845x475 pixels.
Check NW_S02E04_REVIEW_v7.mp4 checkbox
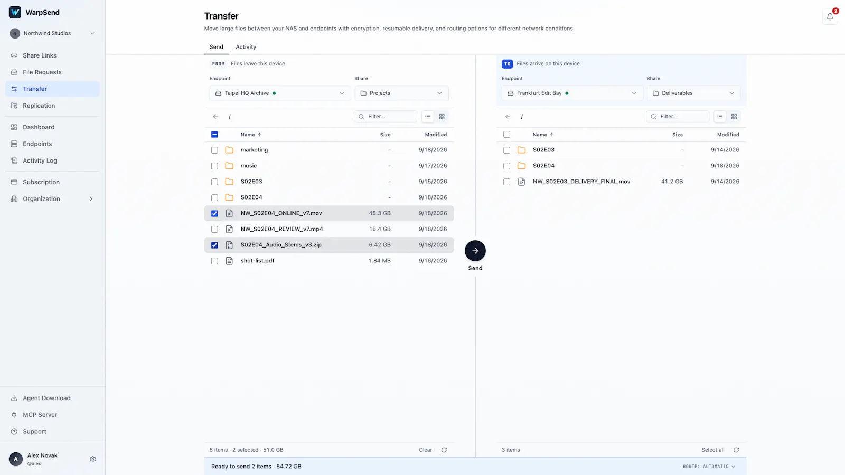(x=214, y=229)
